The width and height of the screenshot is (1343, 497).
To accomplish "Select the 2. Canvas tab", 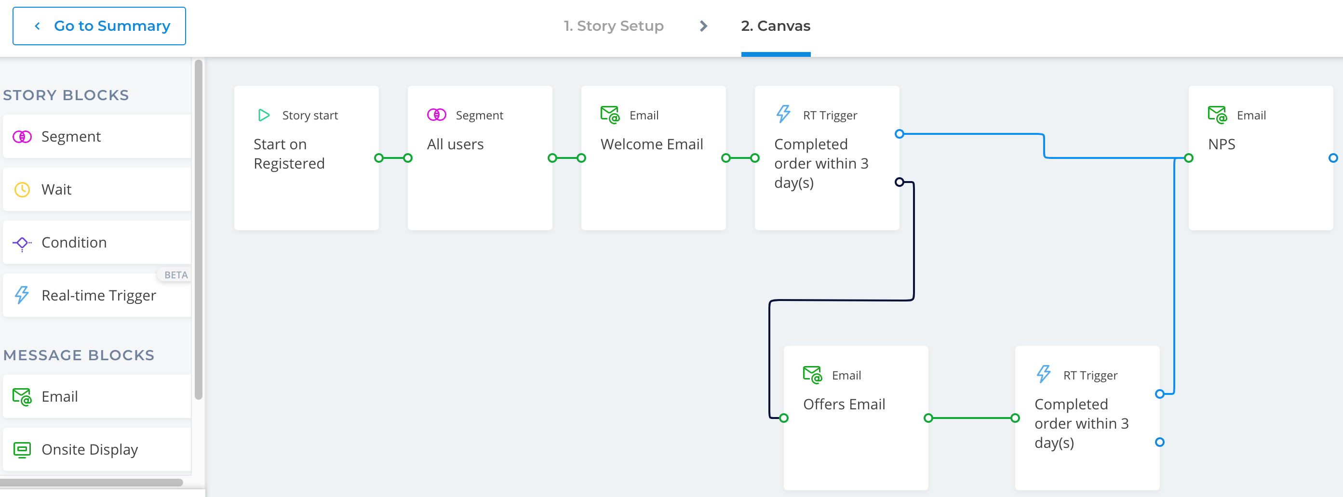I will pyautogui.click(x=775, y=26).
